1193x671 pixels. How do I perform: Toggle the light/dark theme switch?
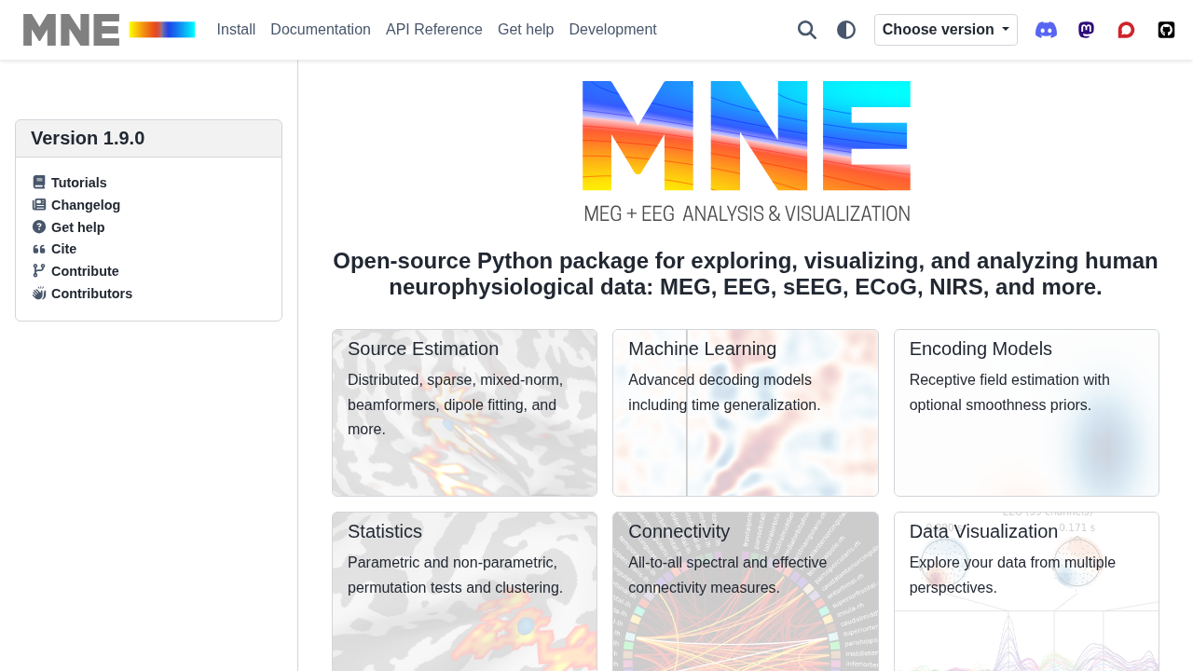tap(846, 30)
